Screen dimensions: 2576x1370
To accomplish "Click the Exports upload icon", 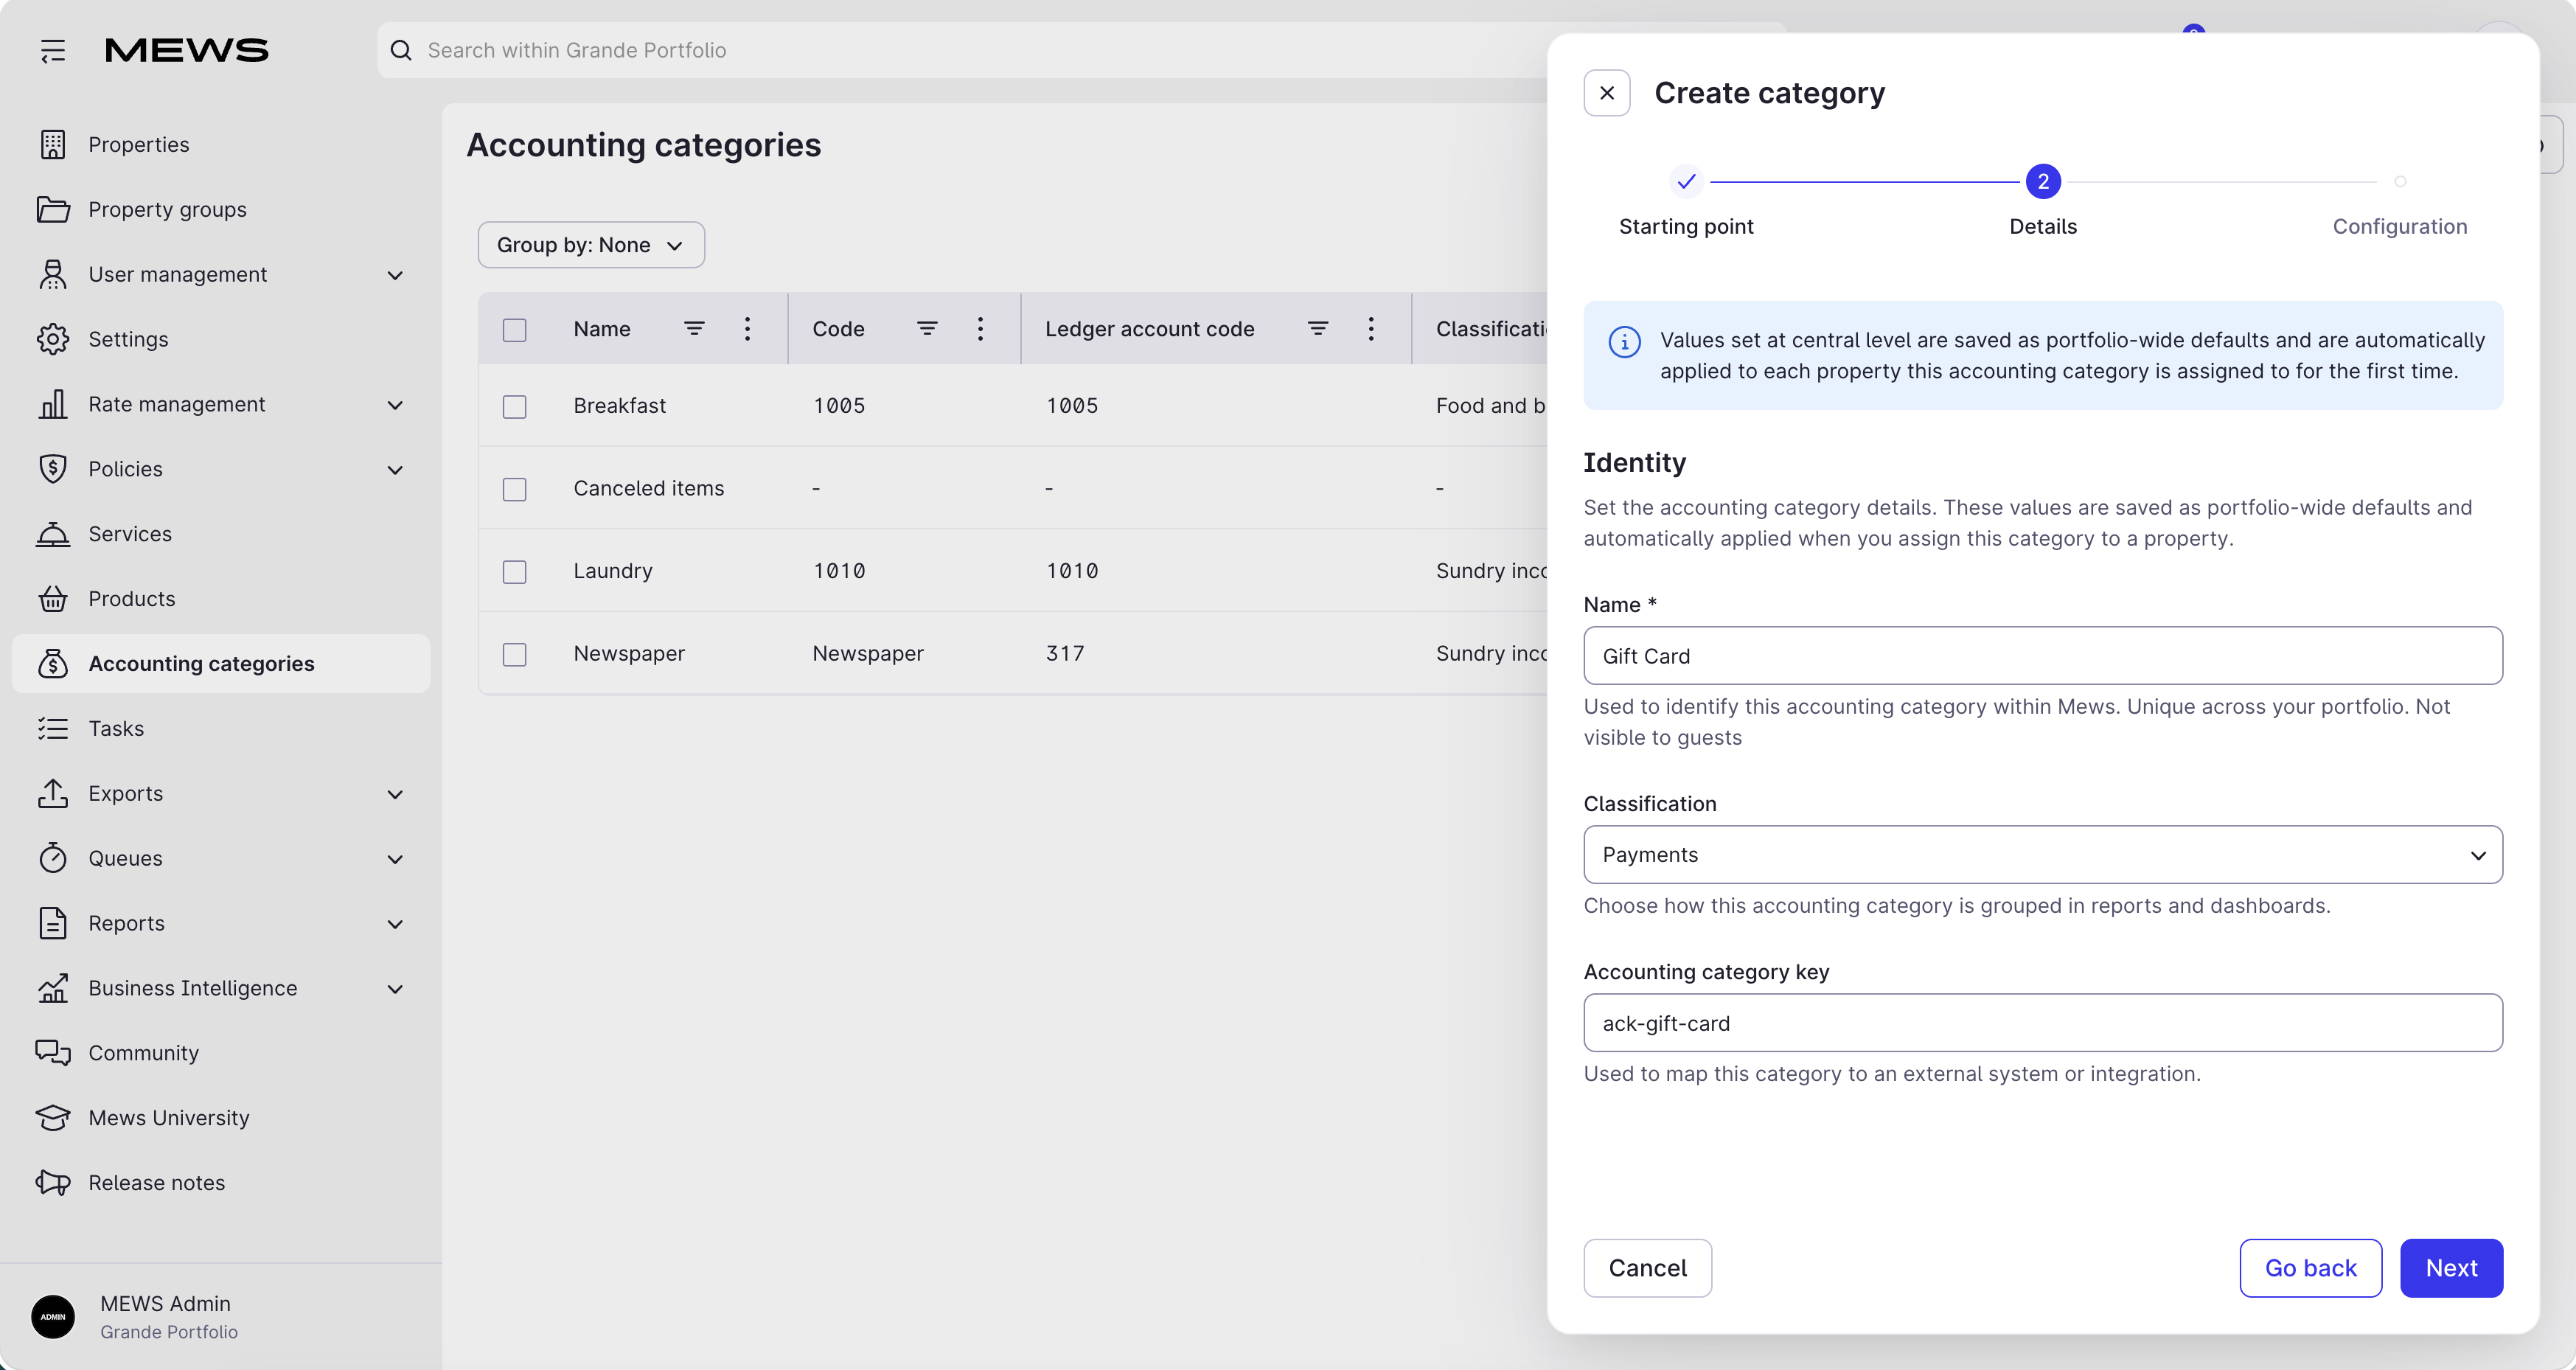I will [53, 793].
